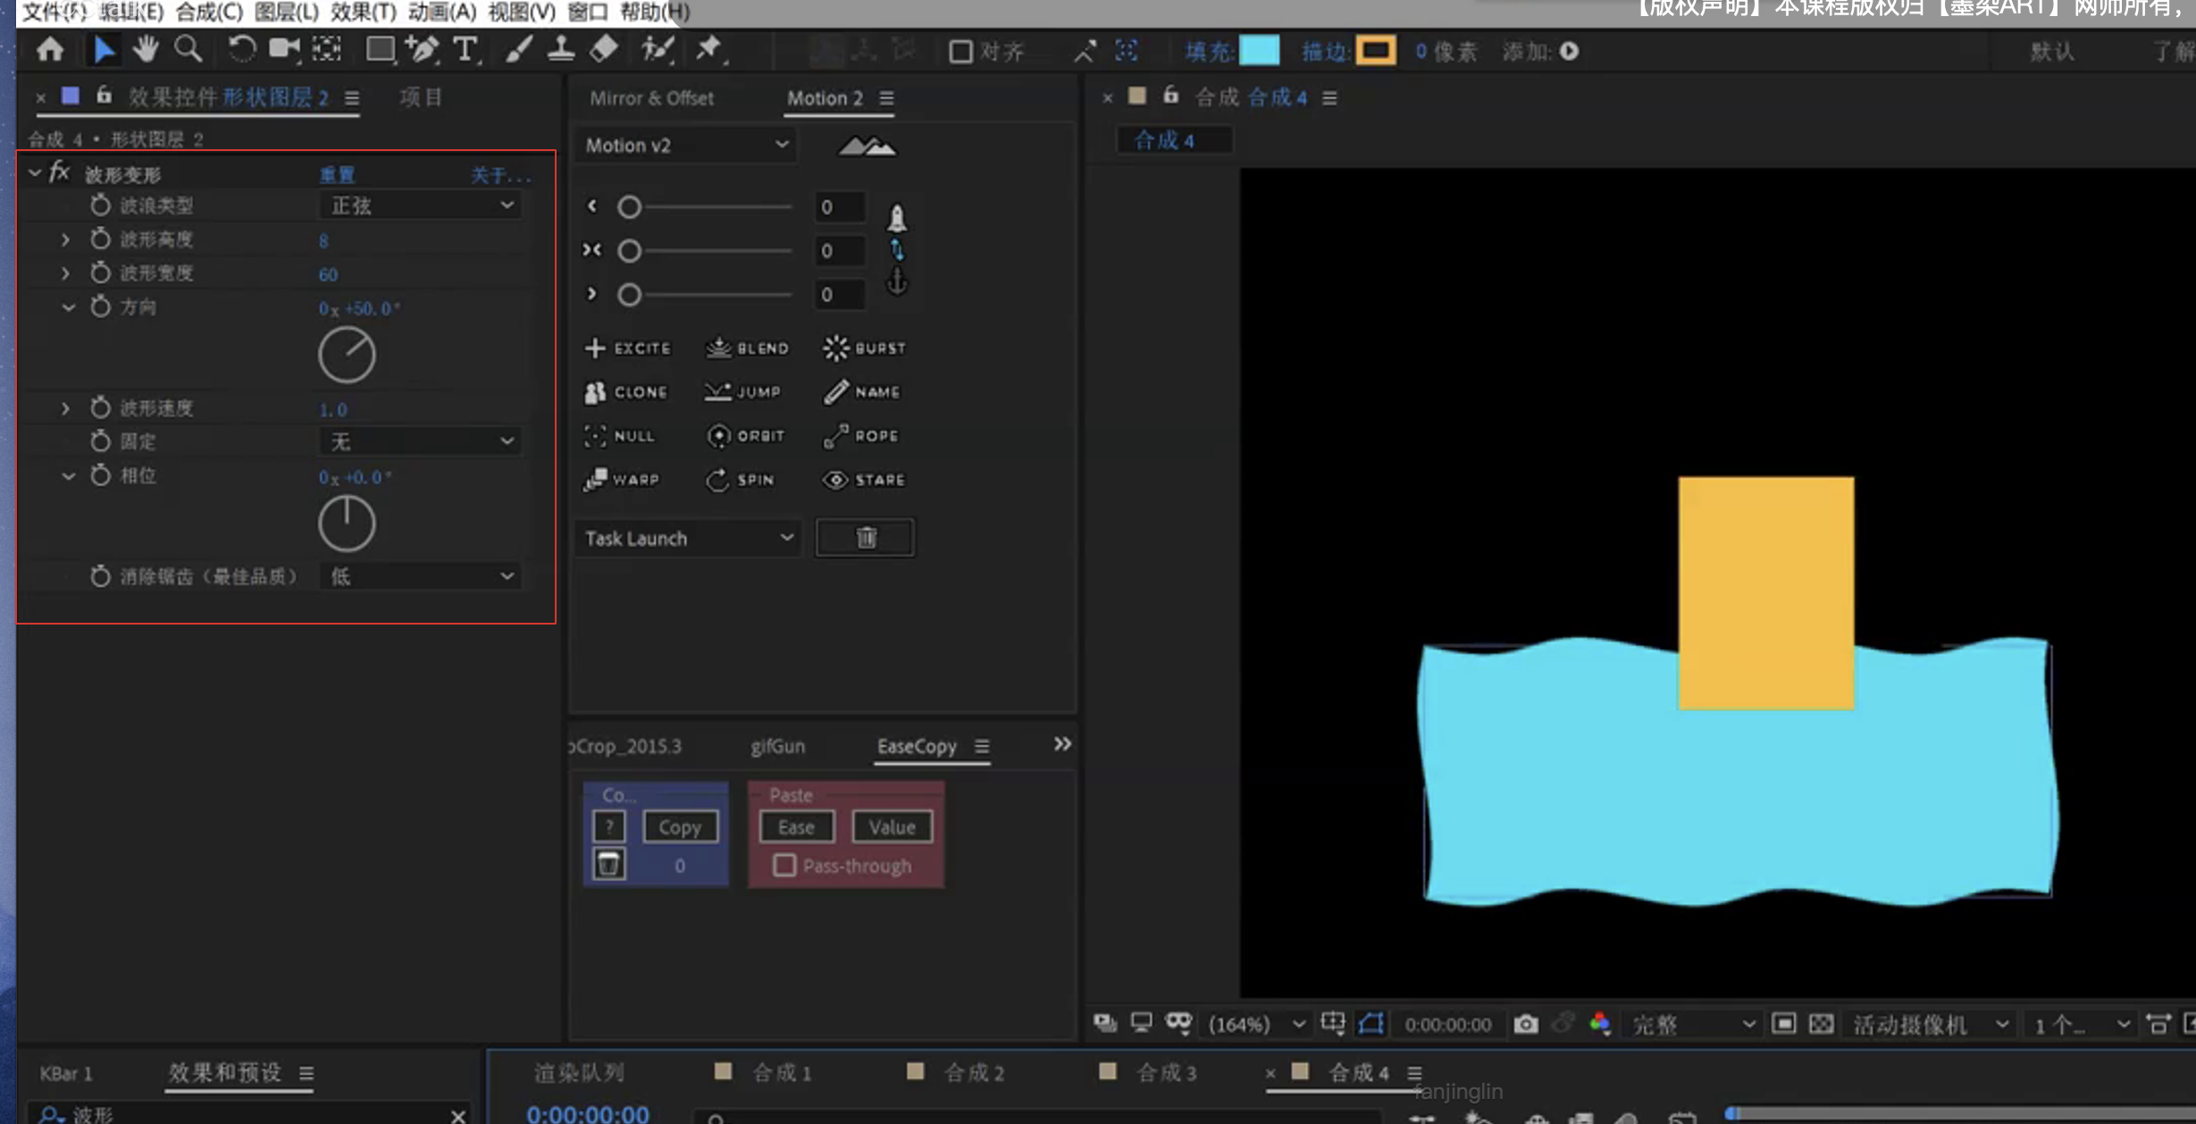
Task: Select the Hand tool
Action: coord(146,49)
